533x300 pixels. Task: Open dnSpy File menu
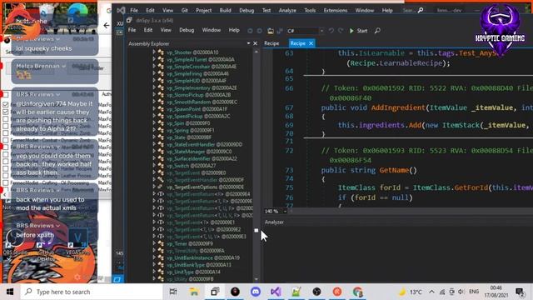[x=132, y=30]
